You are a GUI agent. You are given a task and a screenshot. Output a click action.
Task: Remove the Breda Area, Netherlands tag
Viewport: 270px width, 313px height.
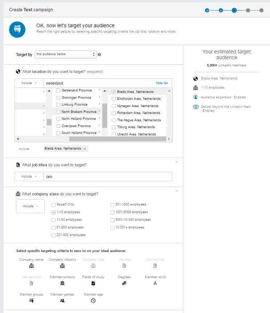click(x=85, y=149)
